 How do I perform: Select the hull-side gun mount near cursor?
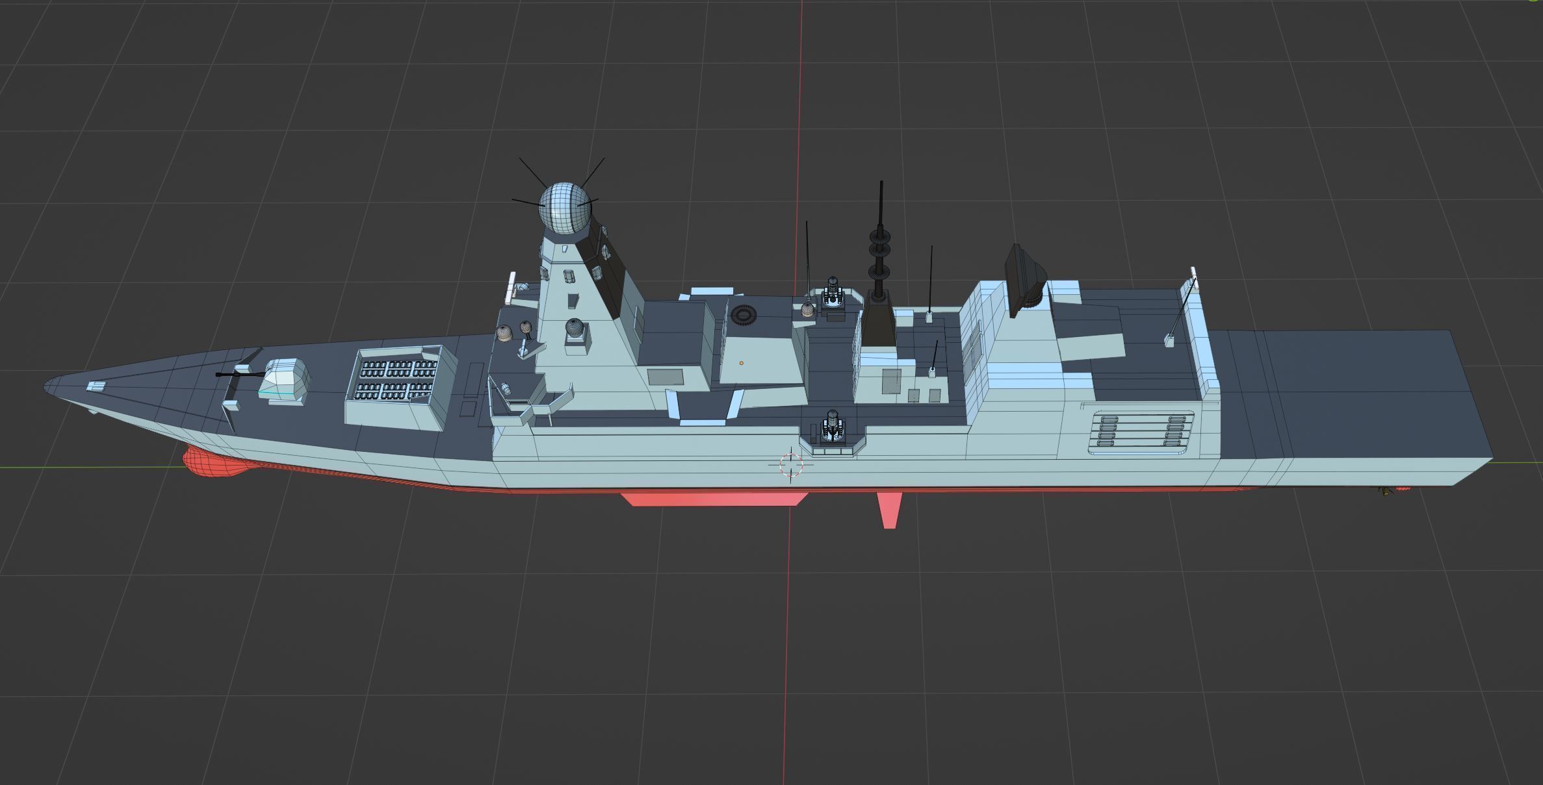click(832, 429)
